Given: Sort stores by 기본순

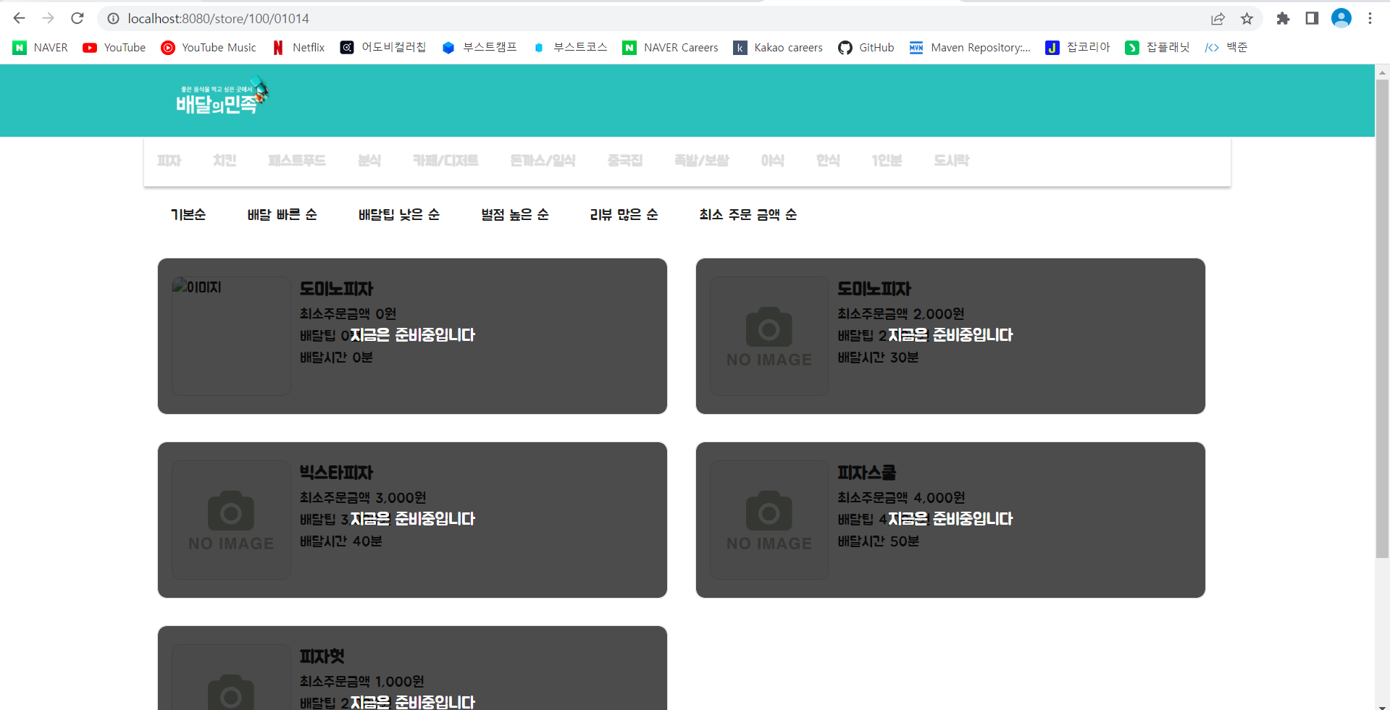Looking at the screenshot, I should 188,214.
